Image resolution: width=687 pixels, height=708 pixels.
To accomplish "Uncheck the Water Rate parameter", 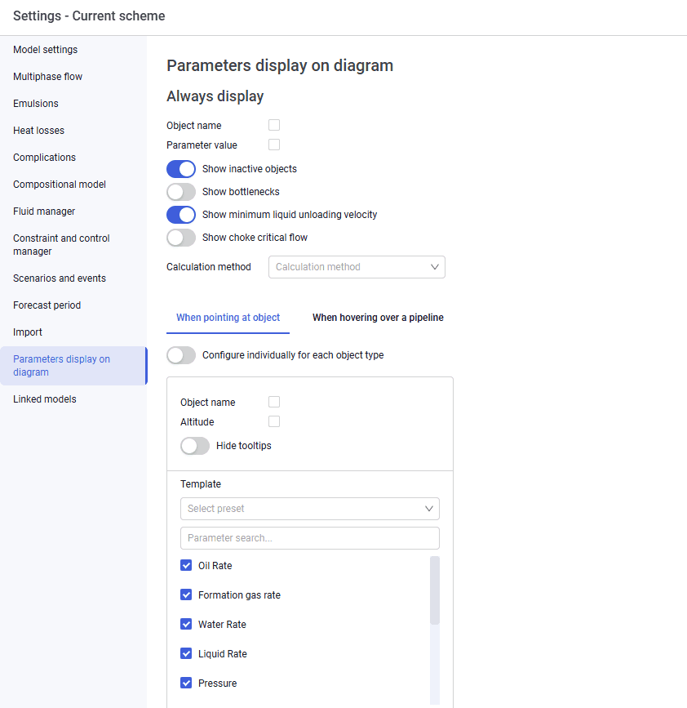I will [186, 624].
